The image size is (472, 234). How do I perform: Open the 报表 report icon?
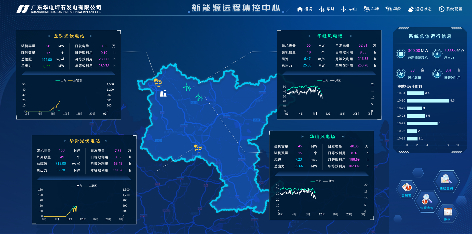[447, 213]
